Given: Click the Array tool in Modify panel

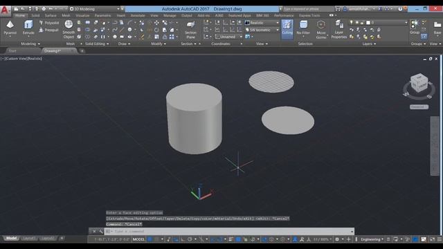Looking at the screenshot, I should 172,37.
